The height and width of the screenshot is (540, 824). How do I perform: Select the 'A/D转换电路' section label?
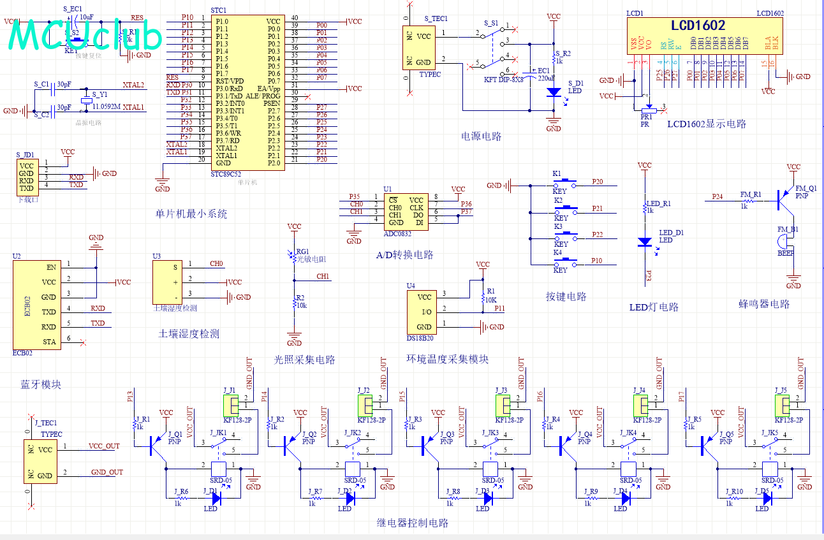pos(405,254)
